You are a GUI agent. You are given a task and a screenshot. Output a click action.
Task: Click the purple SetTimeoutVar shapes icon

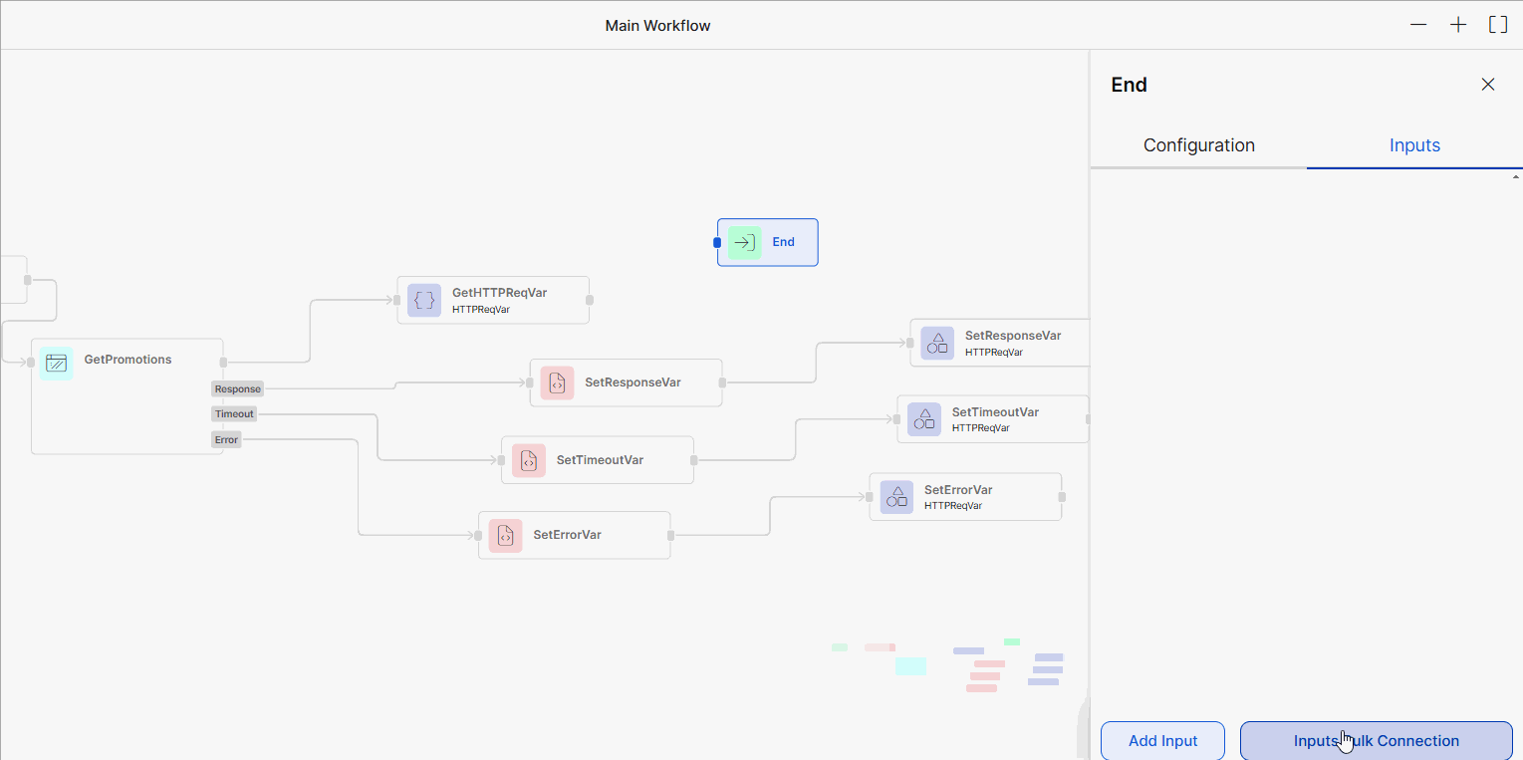point(923,419)
